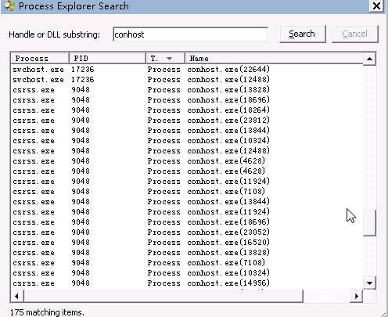Viewport: 388px width, 317px height.
Task: Click the Cancel button
Action: (355, 34)
